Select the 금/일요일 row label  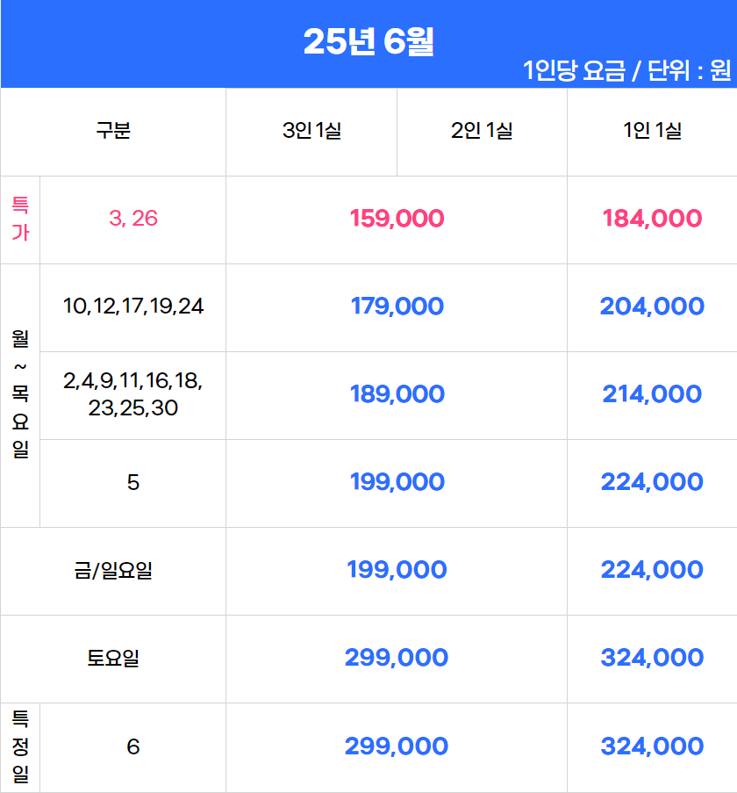tap(113, 570)
